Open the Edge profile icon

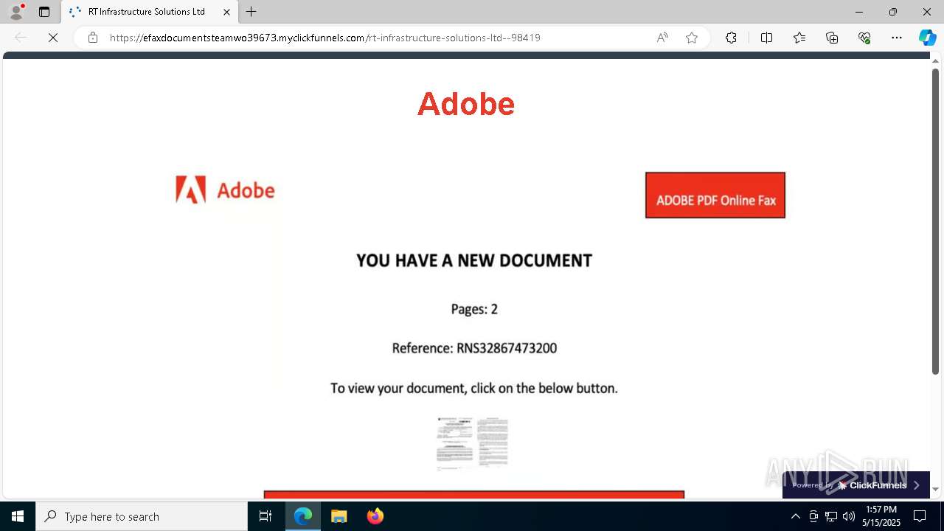[16, 12]
